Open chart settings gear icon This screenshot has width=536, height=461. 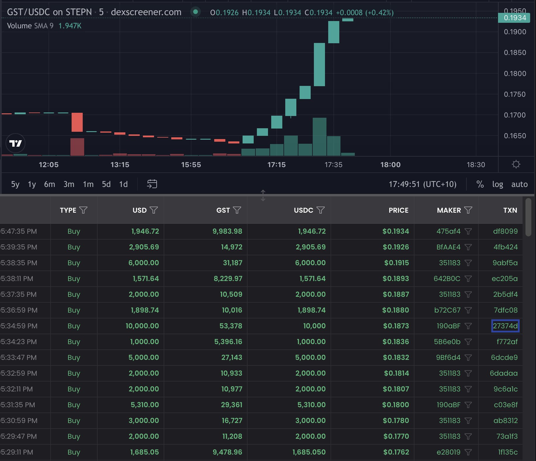[516, 164]
